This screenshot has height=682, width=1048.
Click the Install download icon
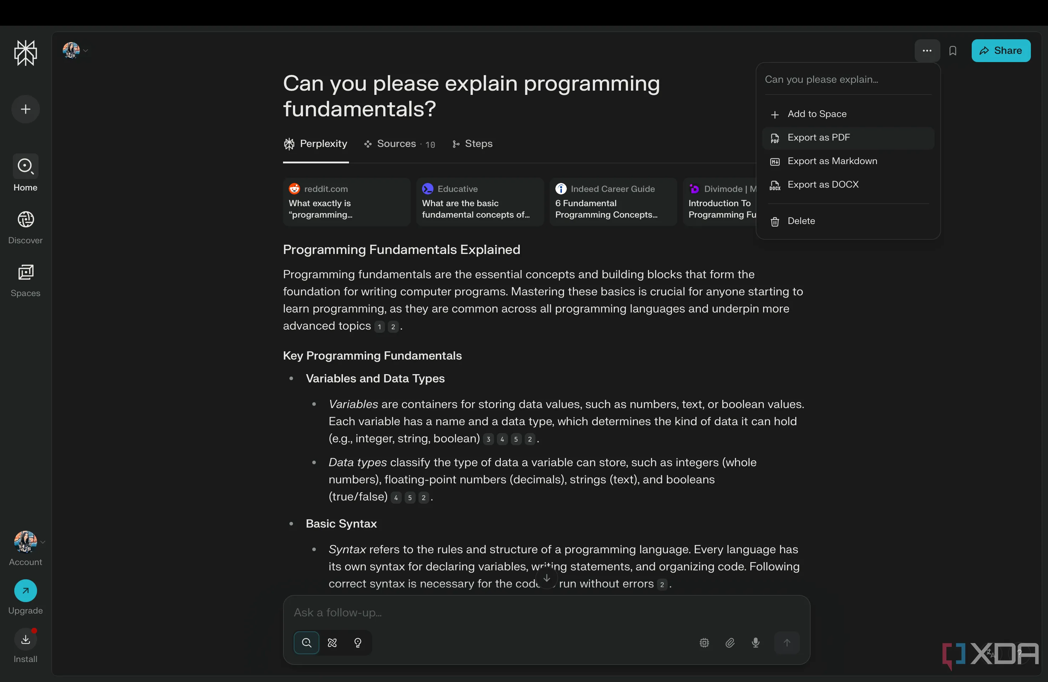point(26,640)
